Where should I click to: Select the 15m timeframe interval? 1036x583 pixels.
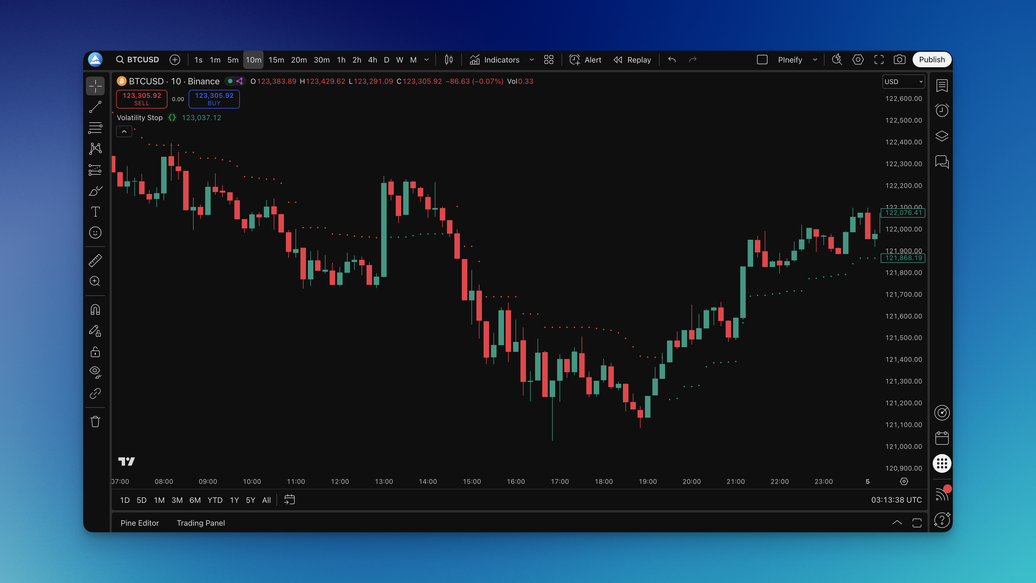pyautogui.click(x=276, y=60)
